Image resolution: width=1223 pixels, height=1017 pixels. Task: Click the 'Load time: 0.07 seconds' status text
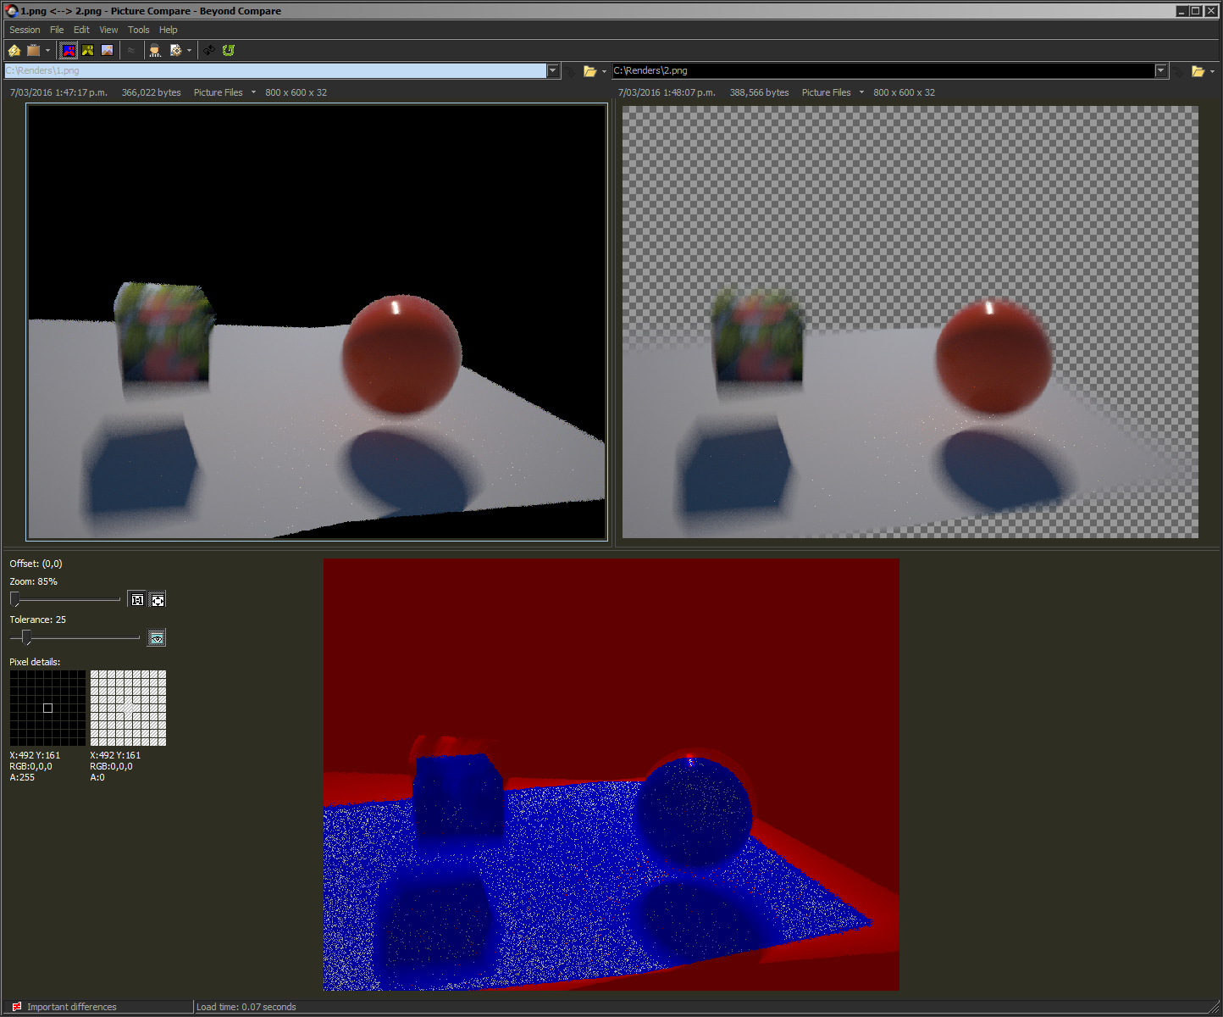click(246, 1007)
